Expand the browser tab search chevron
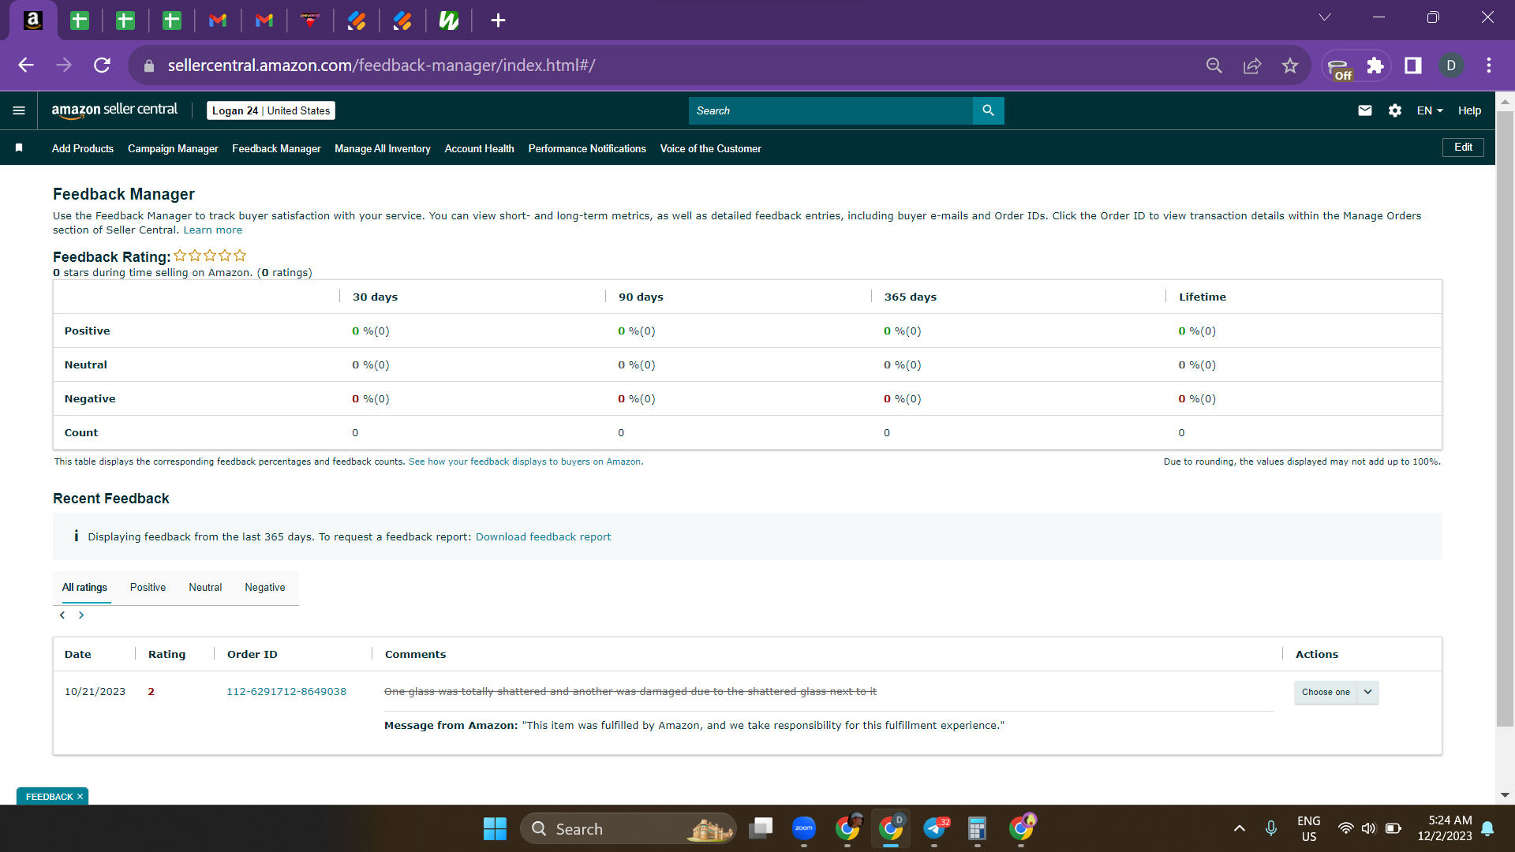The image size is (1515, 852). [1325, 17]
